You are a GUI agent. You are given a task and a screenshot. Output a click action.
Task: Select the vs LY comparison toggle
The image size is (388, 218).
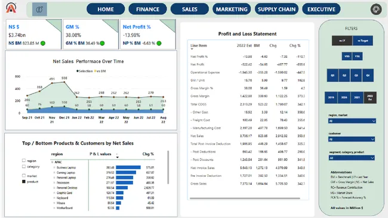[x=342, y=41]
